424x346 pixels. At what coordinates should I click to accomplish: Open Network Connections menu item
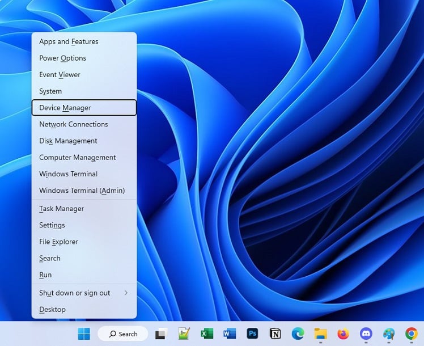73,124
